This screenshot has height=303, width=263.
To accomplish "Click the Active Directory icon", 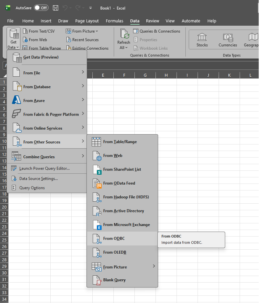I will tap(97, 211).
